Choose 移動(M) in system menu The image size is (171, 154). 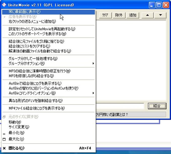(49, 122)
